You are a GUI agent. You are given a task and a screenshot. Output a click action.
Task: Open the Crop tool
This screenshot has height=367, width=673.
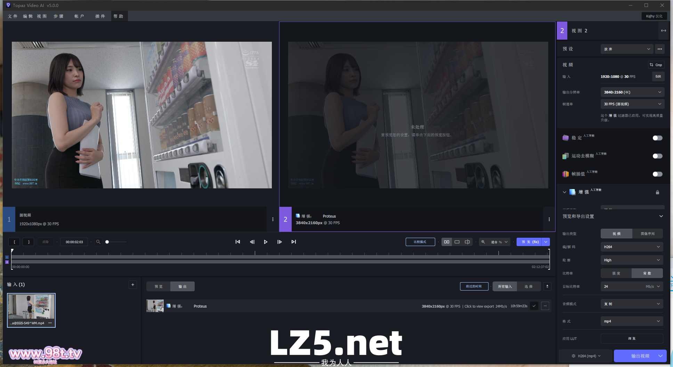(x=656, y=65)
